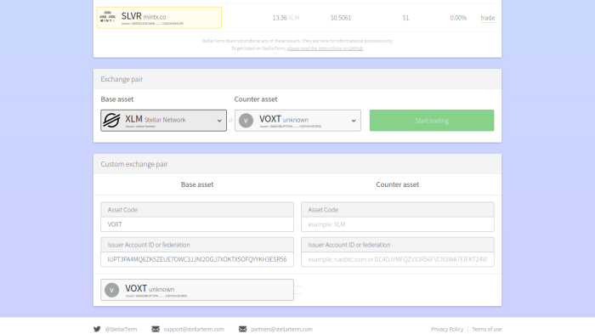
Task: Edit the base Asset Code field containing VOXT
Action: [197, 224]
